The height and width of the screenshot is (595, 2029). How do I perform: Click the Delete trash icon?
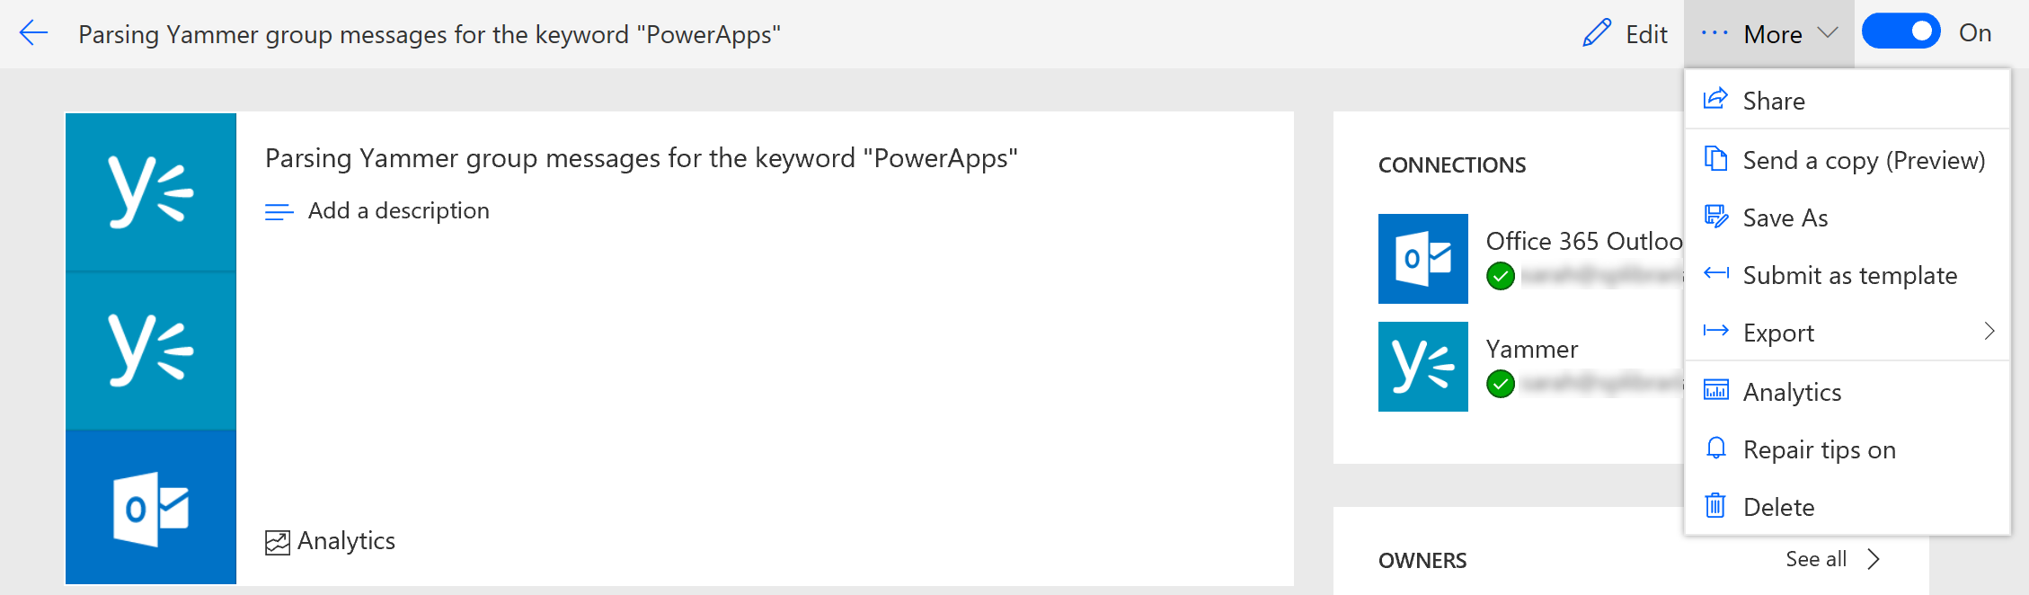pyautogui.click(x=1715, y=506)
